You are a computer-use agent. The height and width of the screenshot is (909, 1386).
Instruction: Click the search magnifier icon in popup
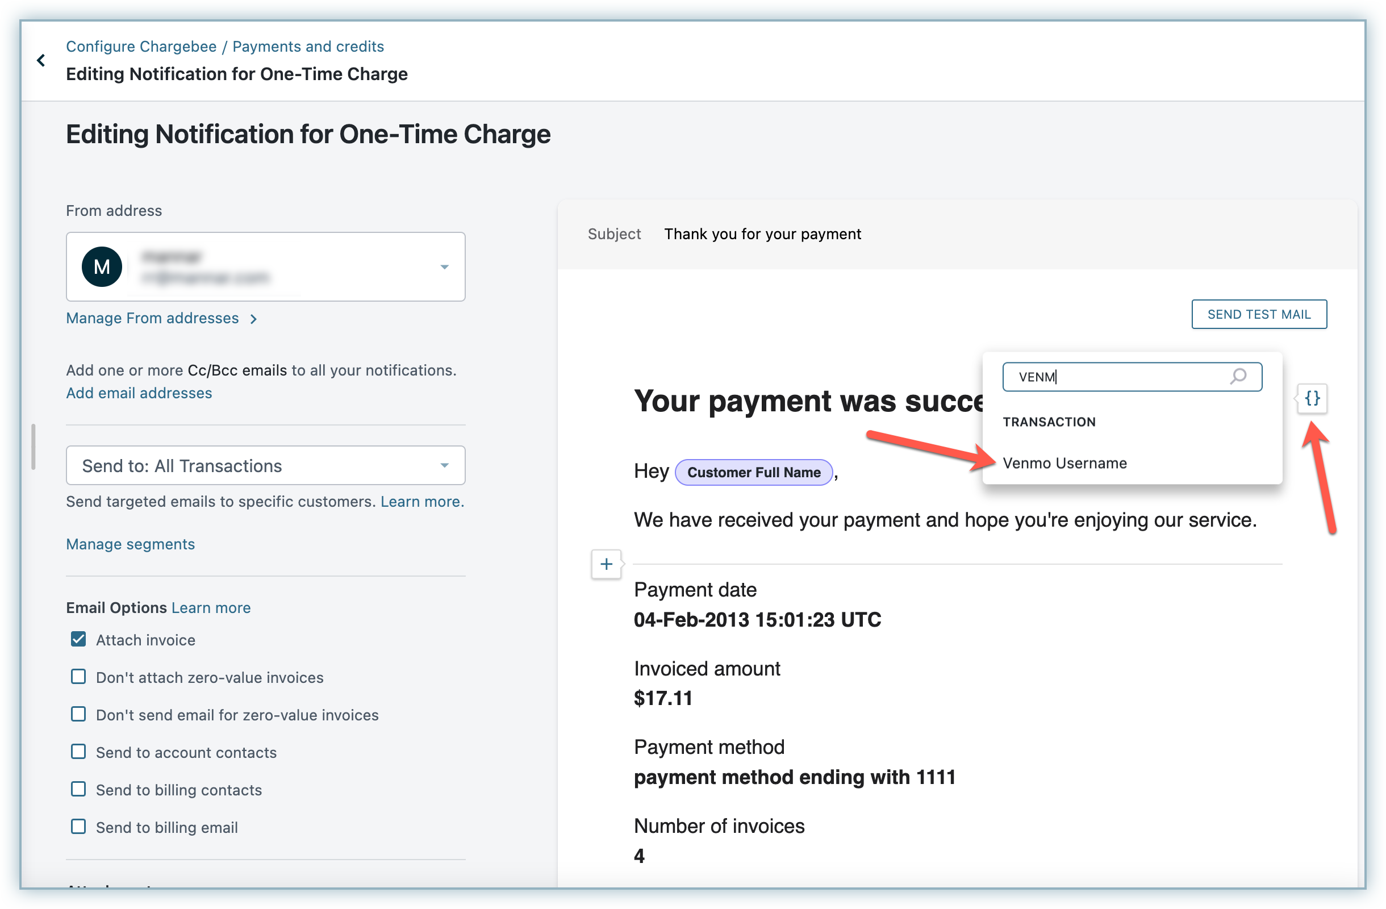(x=1238, y=376)
